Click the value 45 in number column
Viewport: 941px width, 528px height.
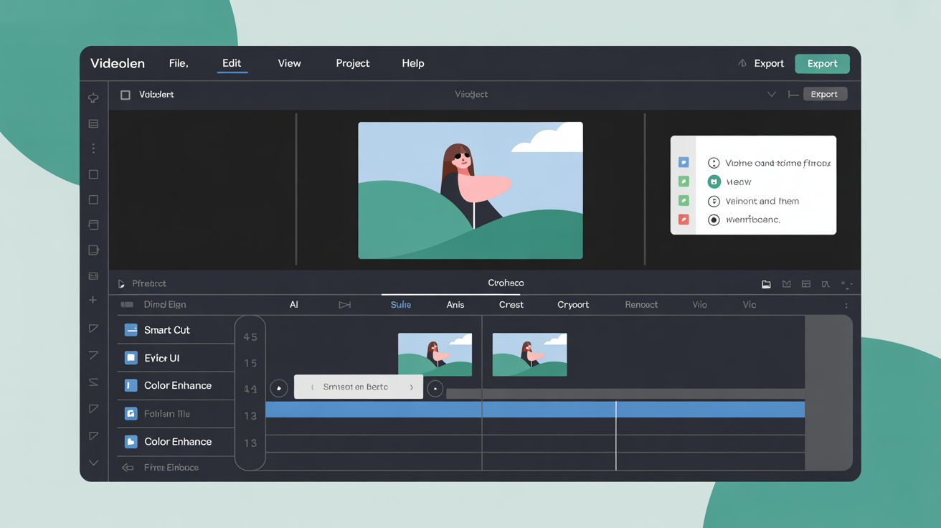click(250, 337)
